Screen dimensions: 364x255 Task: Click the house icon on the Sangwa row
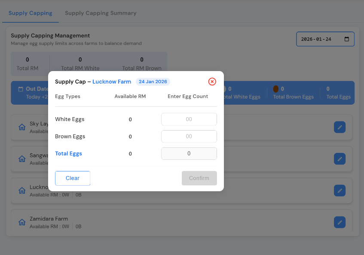point(22,159)
